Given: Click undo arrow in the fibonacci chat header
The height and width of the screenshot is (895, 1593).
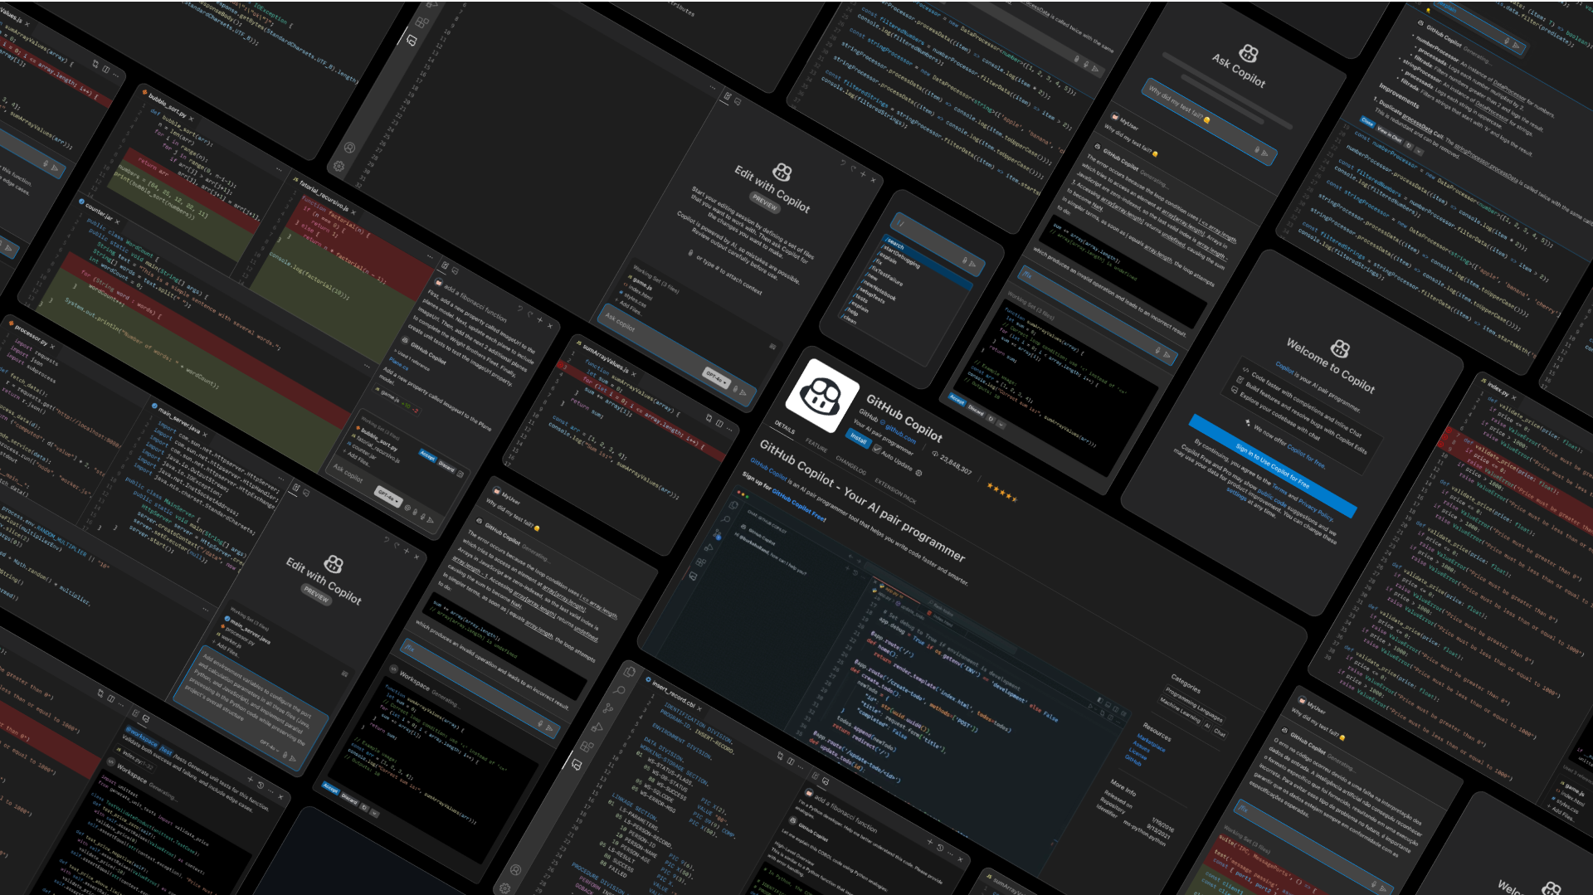Looking at the screenshot, I should [x=520, y=309].
